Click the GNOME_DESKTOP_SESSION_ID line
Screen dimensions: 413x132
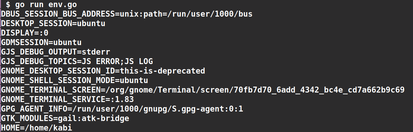[x=103, y=71]
